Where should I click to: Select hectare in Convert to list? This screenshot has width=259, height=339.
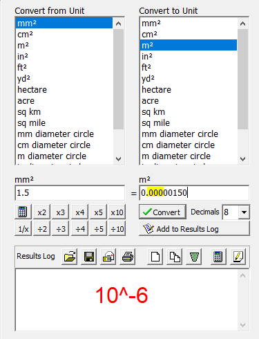pos(189,89)
